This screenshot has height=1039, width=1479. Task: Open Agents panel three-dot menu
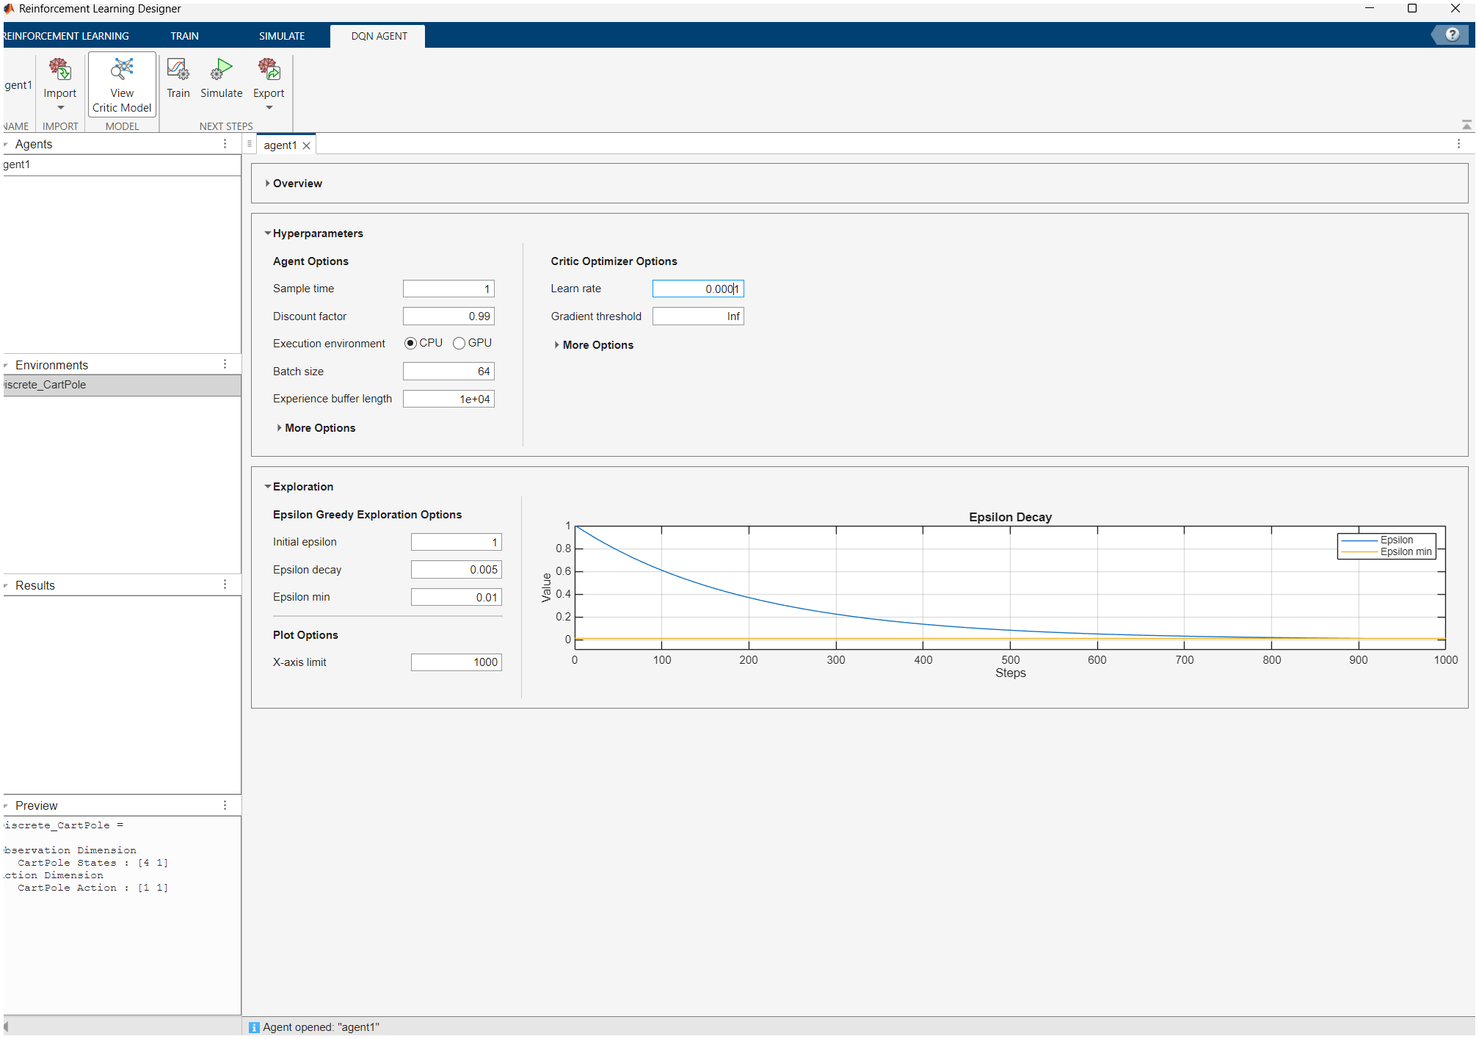point(225,144)
